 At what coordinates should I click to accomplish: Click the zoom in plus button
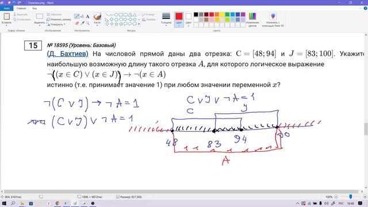[365, 197]
